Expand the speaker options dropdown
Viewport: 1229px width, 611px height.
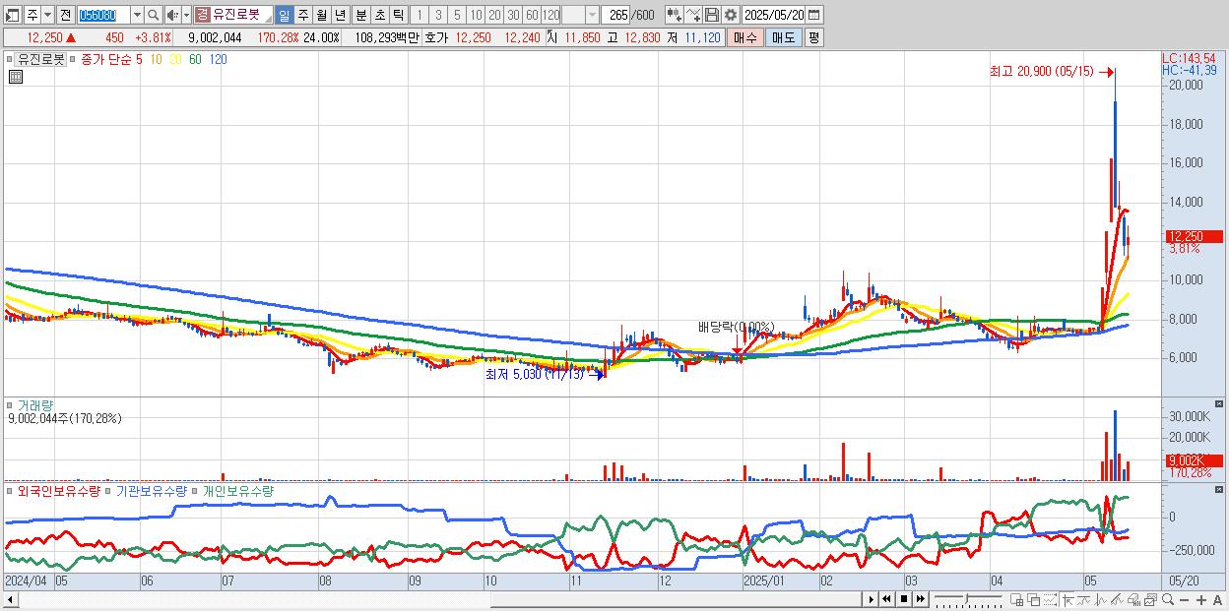(x=186, y=15)
